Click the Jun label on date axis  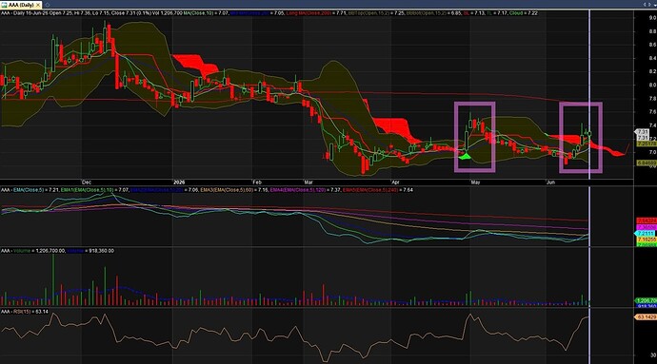tap(550, 182)
